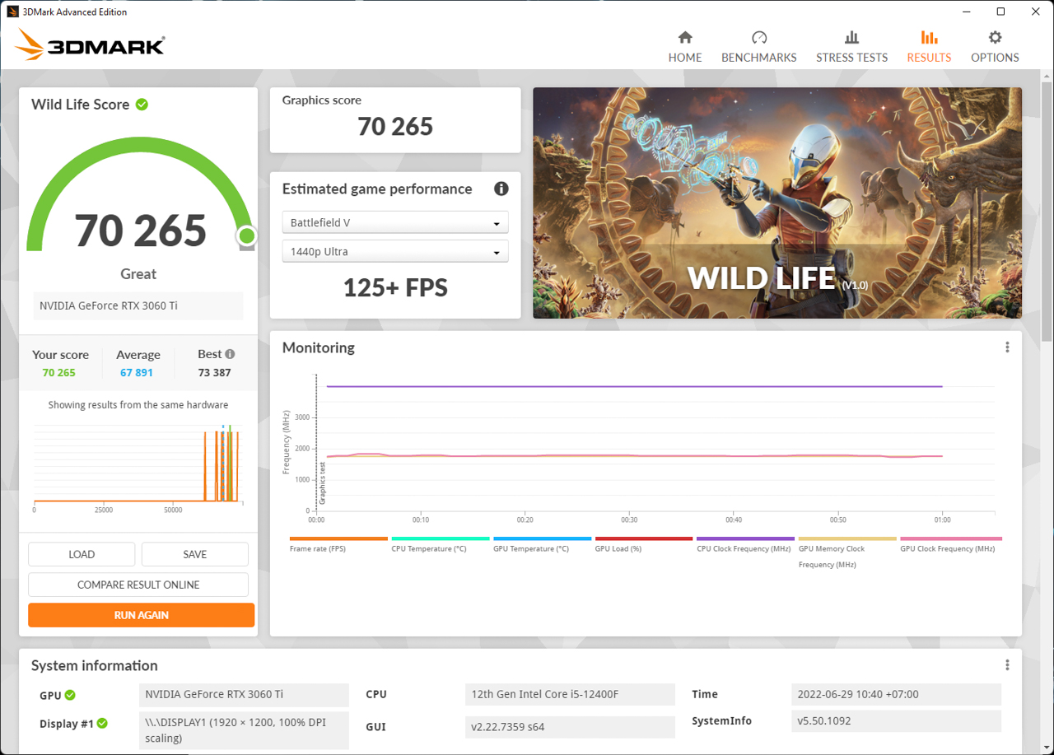Toggle GPU Load (%) legend
The width and height of the screenshot is (1054, 755).
[x=643, y=545]
